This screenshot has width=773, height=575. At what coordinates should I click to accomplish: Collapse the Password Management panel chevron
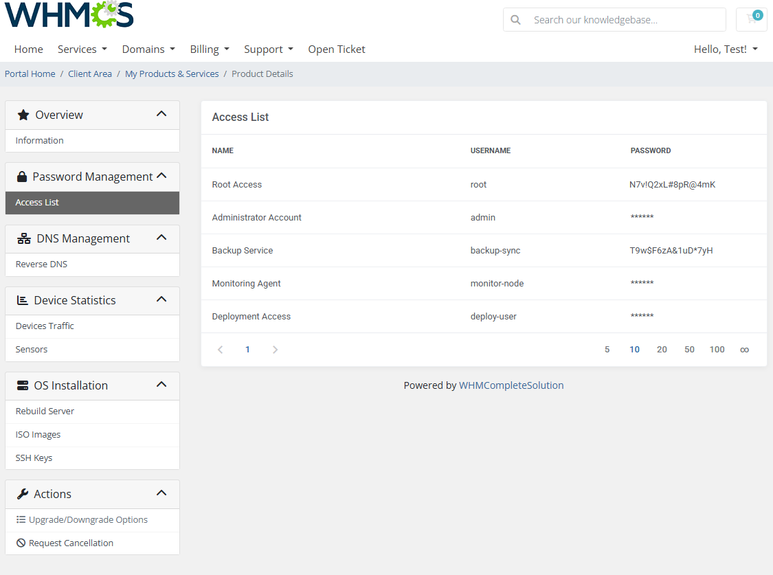point(161,176)
